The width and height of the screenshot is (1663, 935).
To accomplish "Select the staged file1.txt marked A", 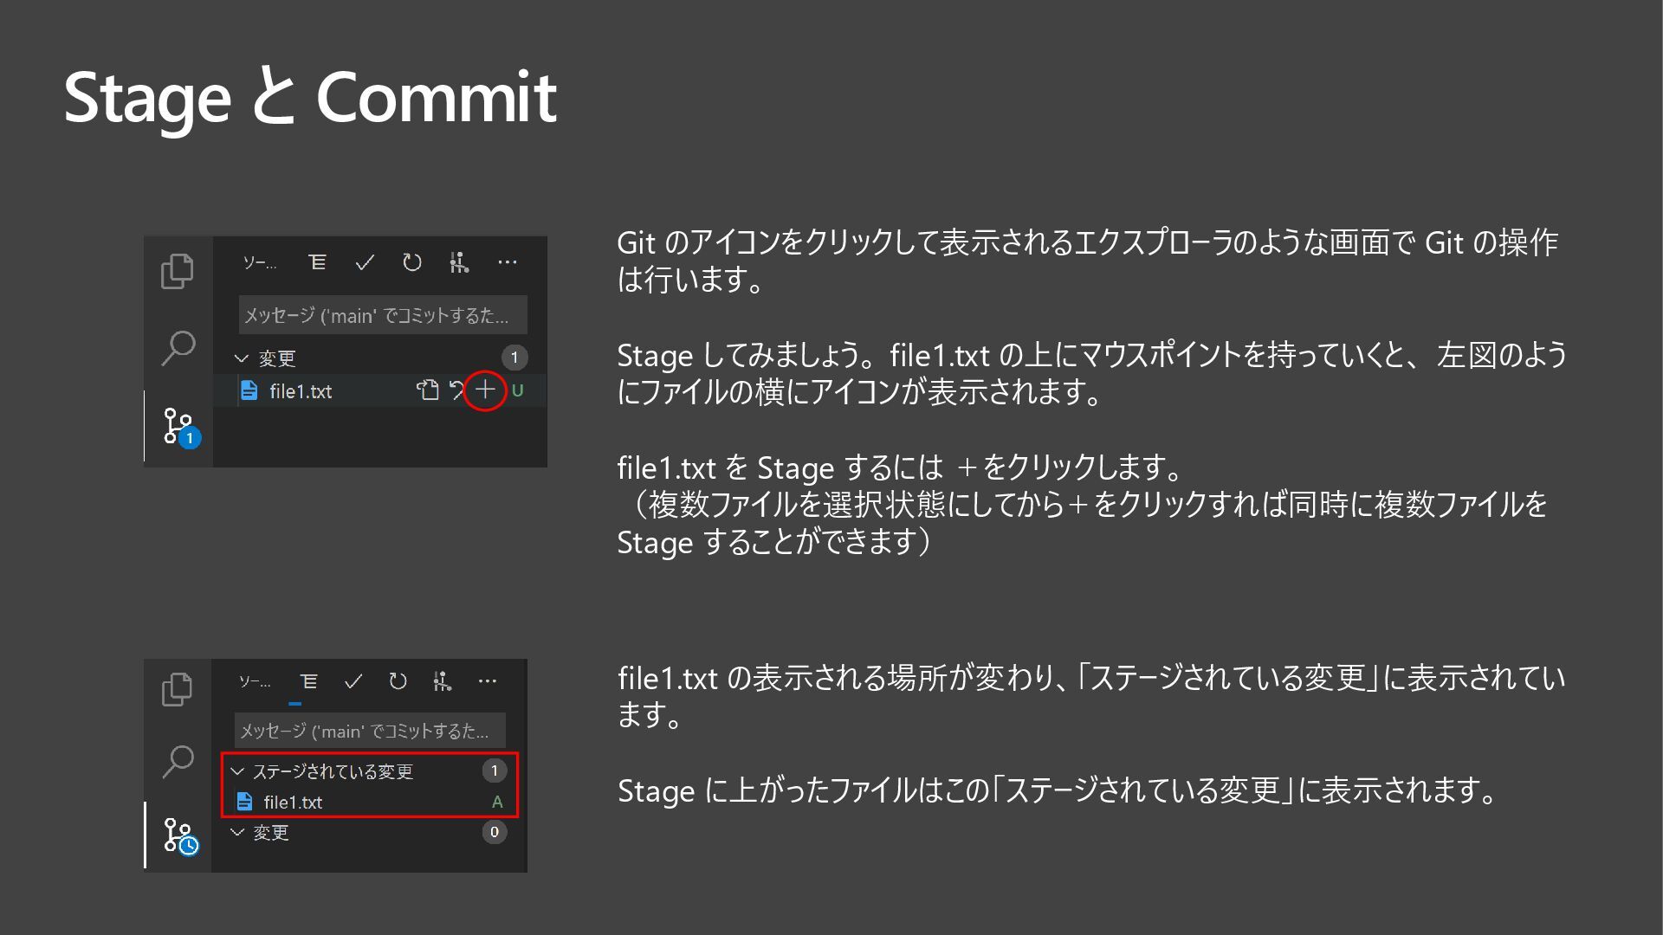I will pos(293,803).
